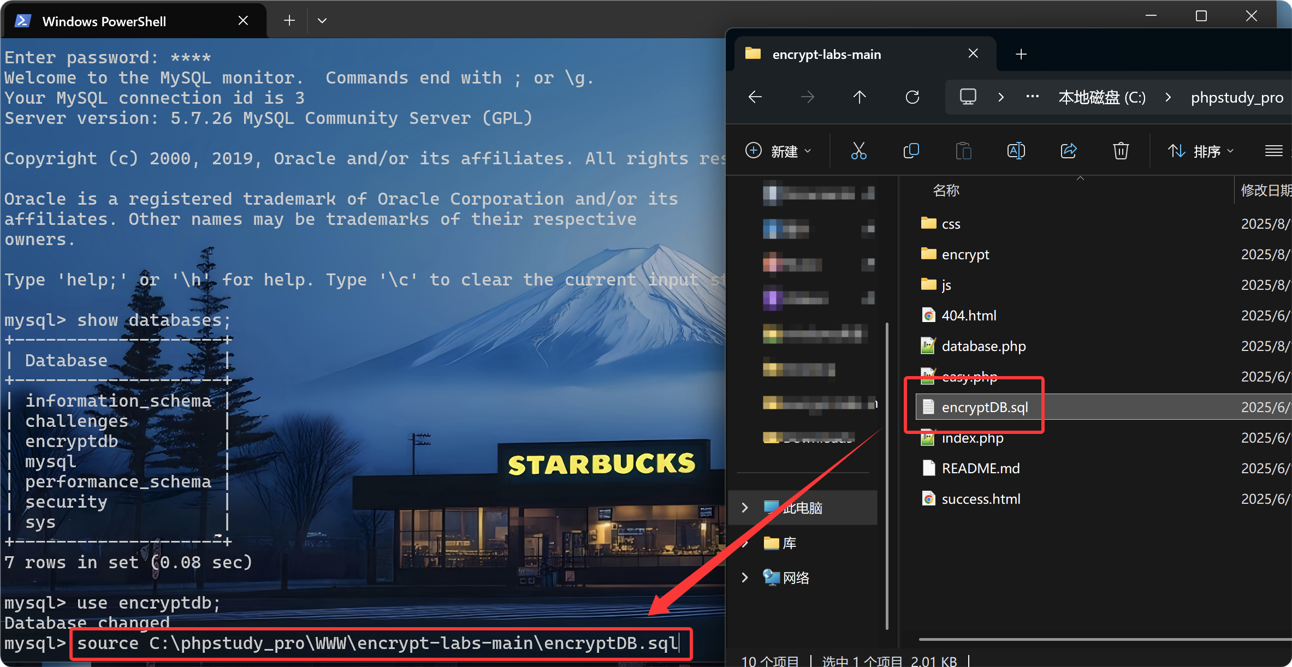Navigate back in File Explorer
The height and width of the screenshot is (667, 1292).
[755, 97]
